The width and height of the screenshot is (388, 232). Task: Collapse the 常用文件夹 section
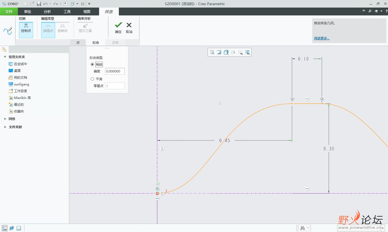pyautogui.click(x=5, y=57)
